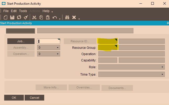The width and height of the screenshot is (169, 105).
Task: Click the More Info... button
Action: click(51, 87)
